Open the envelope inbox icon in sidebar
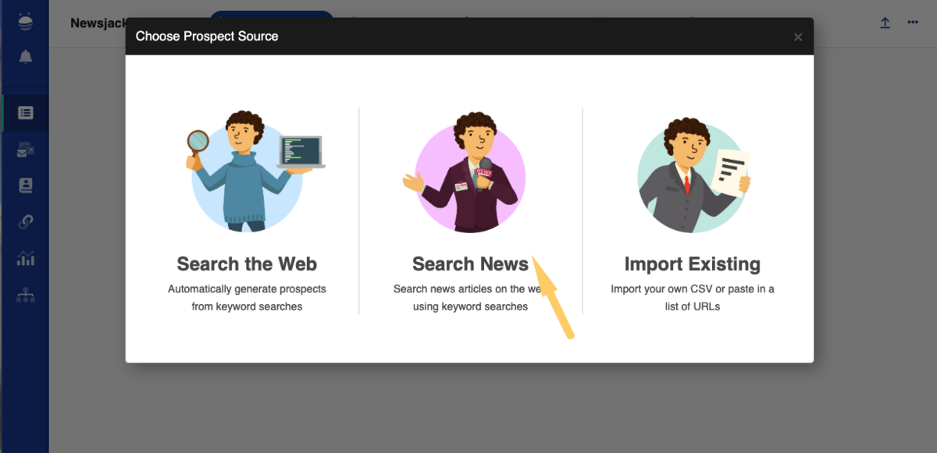Viewport: 937px width, 453px height. tap(26, 150)
